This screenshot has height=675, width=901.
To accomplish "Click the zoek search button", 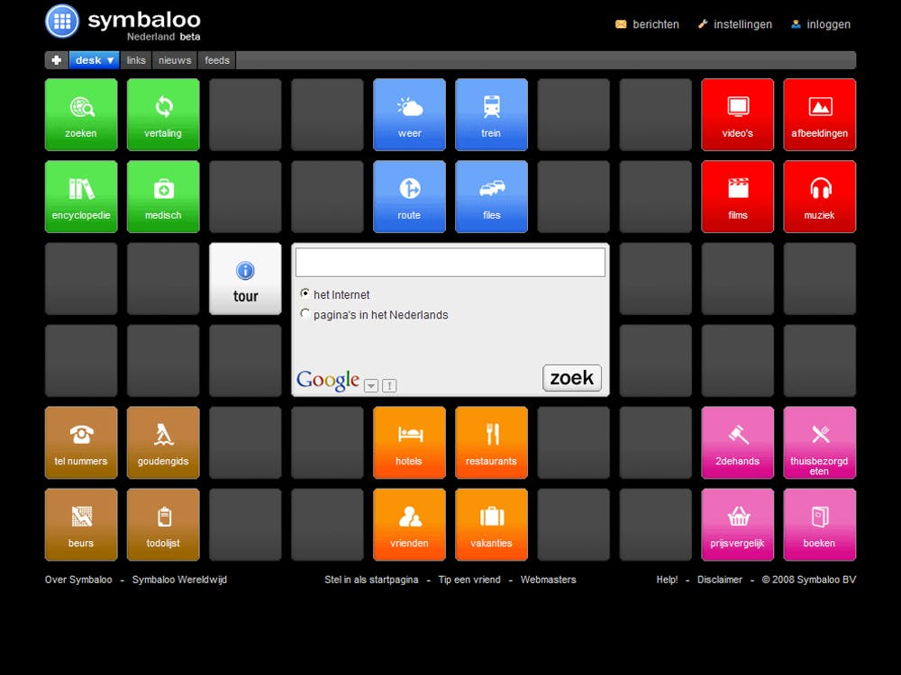I will point(572,378).
